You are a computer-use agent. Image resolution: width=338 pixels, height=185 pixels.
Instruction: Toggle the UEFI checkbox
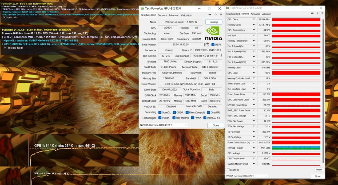213,45
